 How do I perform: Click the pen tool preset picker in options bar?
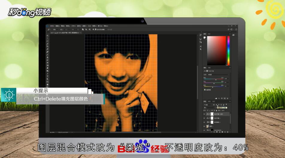(49, 29)
